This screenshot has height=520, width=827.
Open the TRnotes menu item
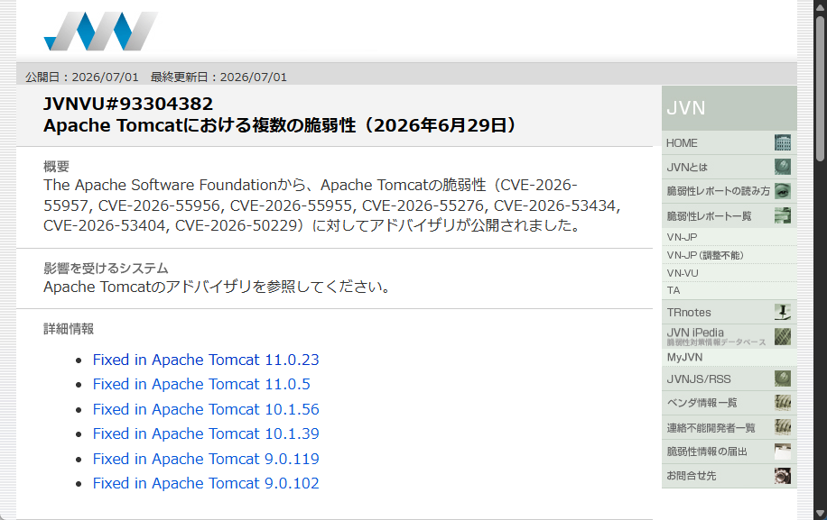pos(729,312)
